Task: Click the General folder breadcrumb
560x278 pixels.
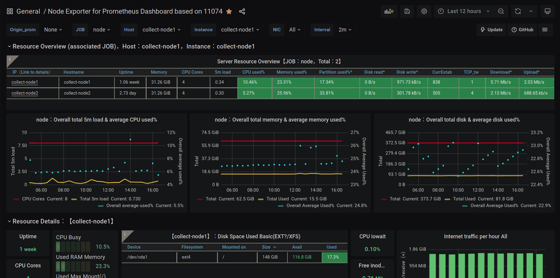Action: point(28,12)
